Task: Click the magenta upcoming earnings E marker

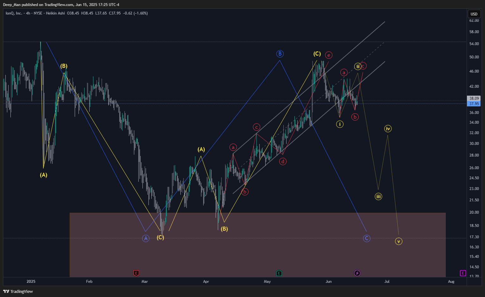Action: click(463, 273)
